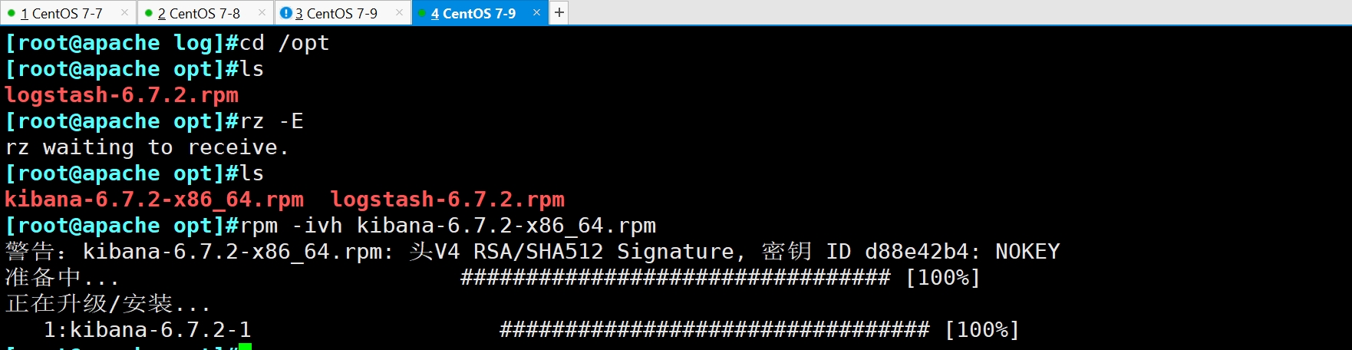Click the blue alert icon on 3 CentOS 7-9
Image resolution: width=1352 pixels, height=350 pixels.
pyautogui.click(x=286, y=13)
